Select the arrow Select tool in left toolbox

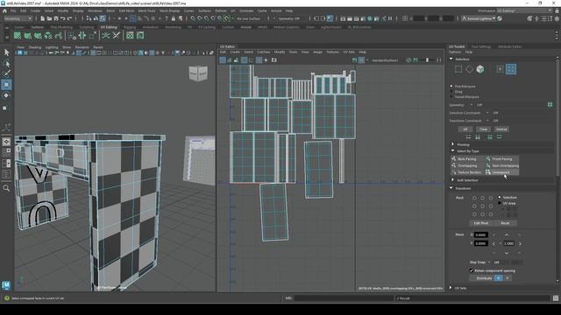click(x=6, y=52)
